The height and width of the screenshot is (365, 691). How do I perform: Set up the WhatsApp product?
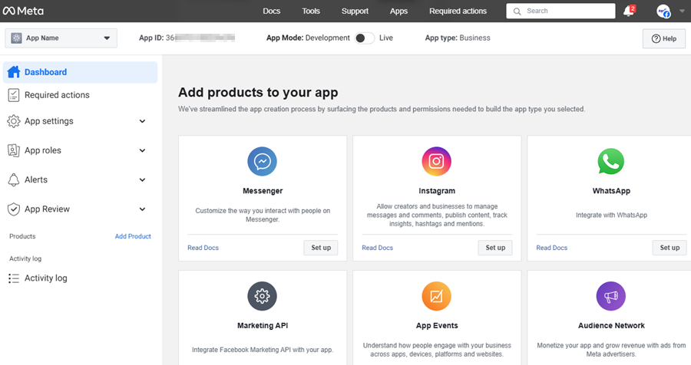[x=670, y=248]
